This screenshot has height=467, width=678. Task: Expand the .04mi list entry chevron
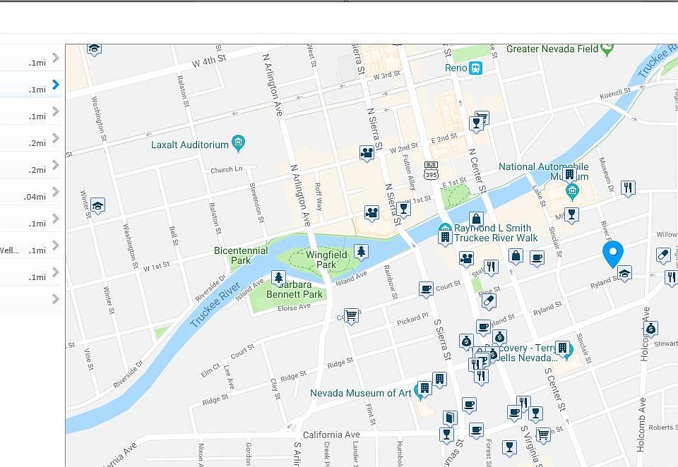coord(55,191)
